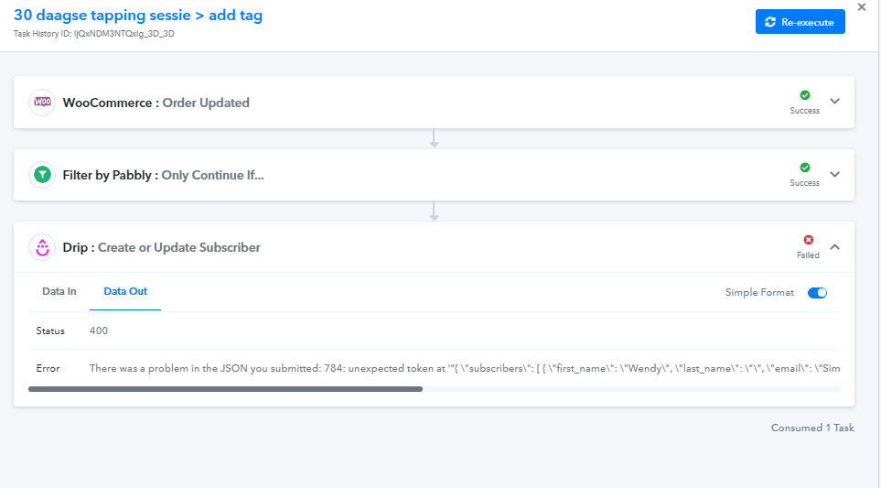Viewport: 881px width, 488px height.
Task: Toggle the Simple Format switch
Action: 818,292
